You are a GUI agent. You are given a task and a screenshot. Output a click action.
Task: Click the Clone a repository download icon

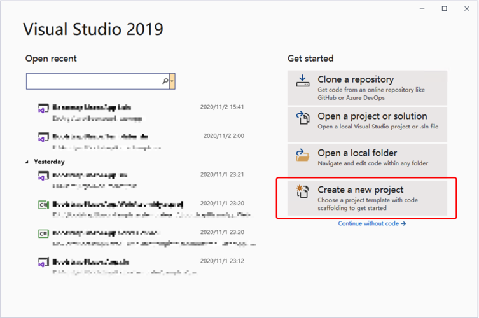[x=303, y=81]
